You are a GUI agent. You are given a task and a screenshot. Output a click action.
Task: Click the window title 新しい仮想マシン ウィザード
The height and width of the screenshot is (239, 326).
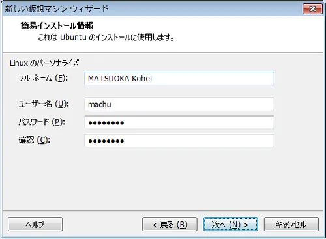coord(57,9)
